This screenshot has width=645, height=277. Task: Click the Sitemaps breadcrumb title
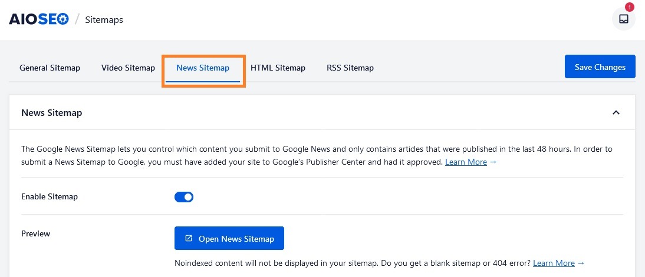pos(104,20)
